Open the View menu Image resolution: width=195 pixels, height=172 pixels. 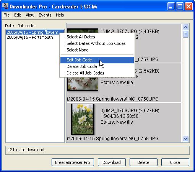click(x=30, y=15)
